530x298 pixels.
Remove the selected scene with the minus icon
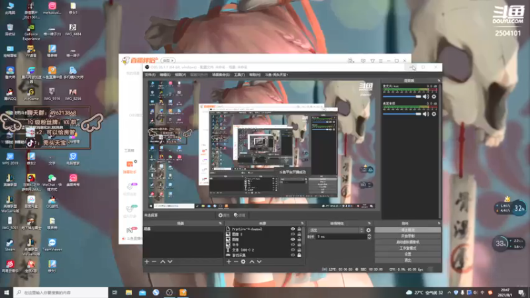click(154, 262)
